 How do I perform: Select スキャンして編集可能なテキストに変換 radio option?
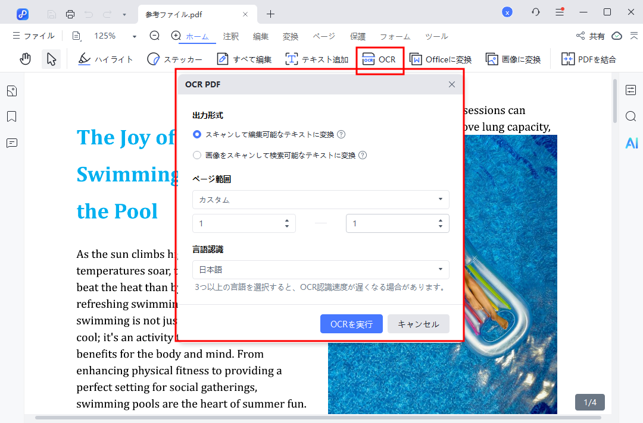(197, 134)
